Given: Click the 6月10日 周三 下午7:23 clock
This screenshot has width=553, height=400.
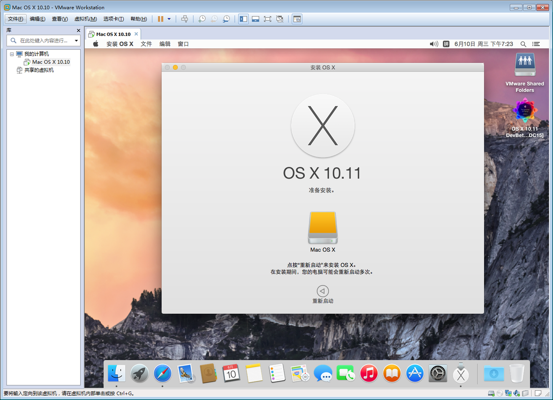Looking at the screenshot, I should (483, 44).
